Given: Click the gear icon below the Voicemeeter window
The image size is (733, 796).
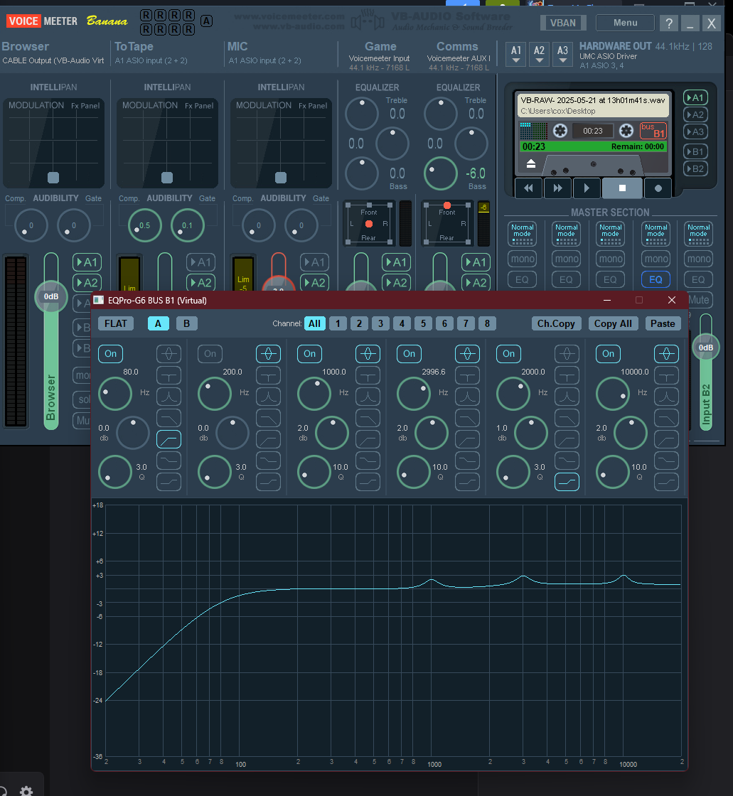Looking at the screenshot, I should pos(26,790).
